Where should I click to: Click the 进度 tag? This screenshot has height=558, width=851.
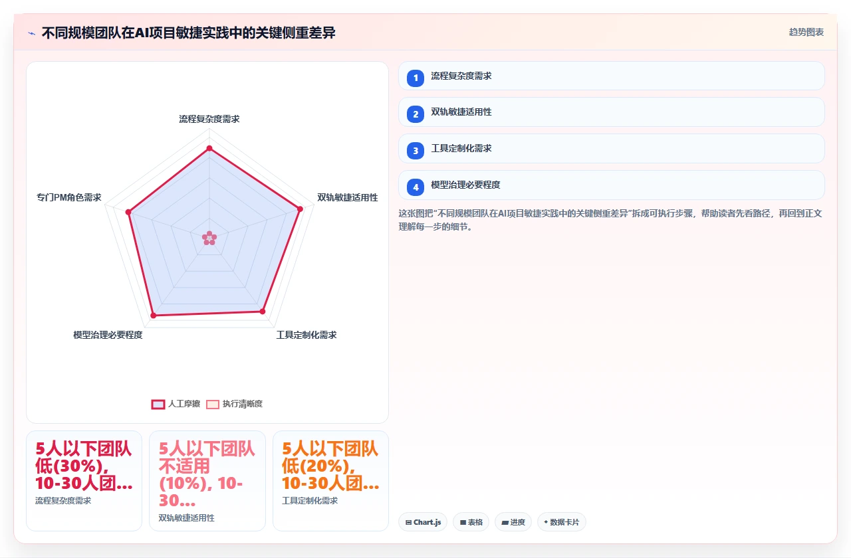pyautogui.click(x=513, y=522)
